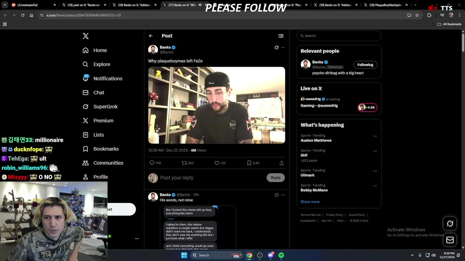Click browser home button

[x=31, y=15]
